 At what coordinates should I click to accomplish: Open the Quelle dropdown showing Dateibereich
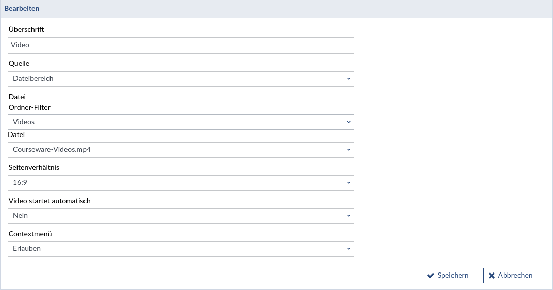click(x=180, y=79)
